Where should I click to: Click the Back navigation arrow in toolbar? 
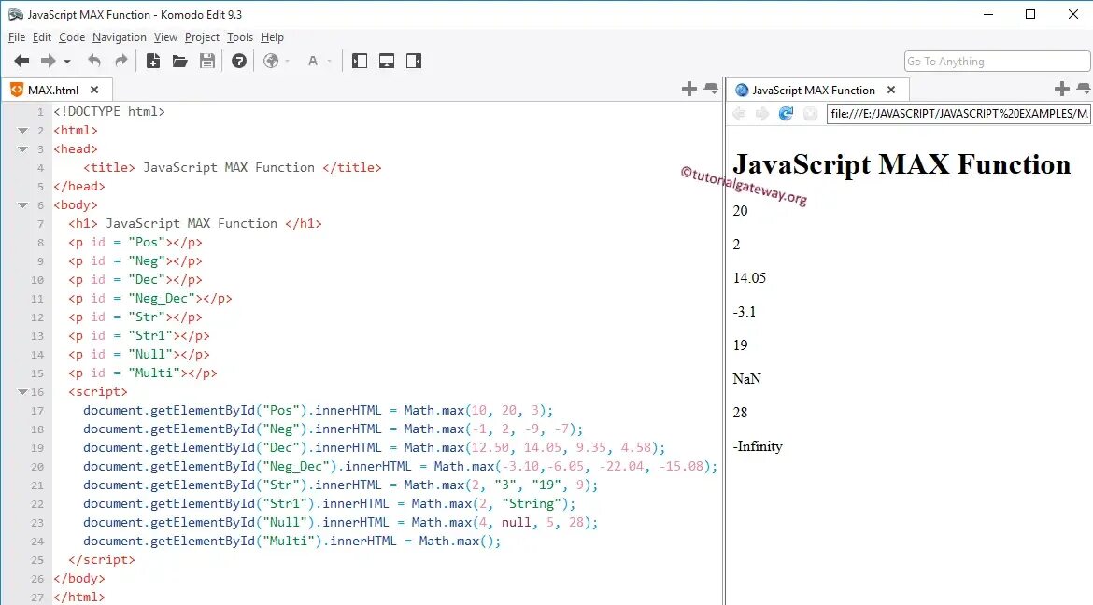pyautogui.click(x=21, y=62)
